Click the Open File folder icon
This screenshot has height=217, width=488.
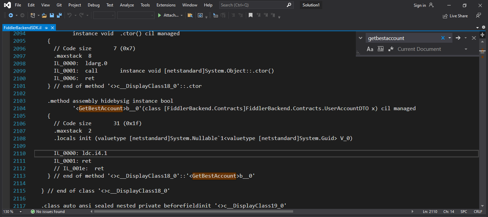pos(44,15)
